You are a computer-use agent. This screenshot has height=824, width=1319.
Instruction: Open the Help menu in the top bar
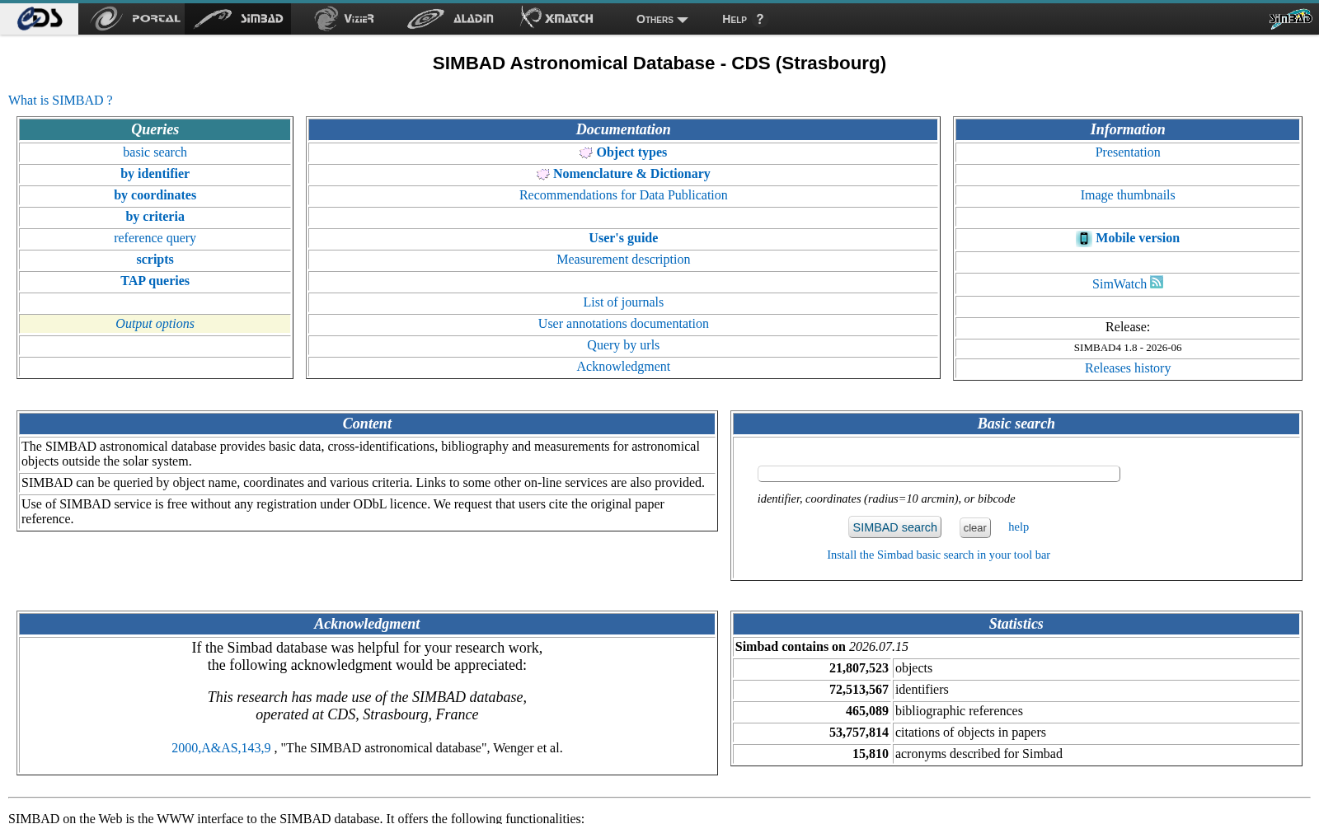pos(743,19)
